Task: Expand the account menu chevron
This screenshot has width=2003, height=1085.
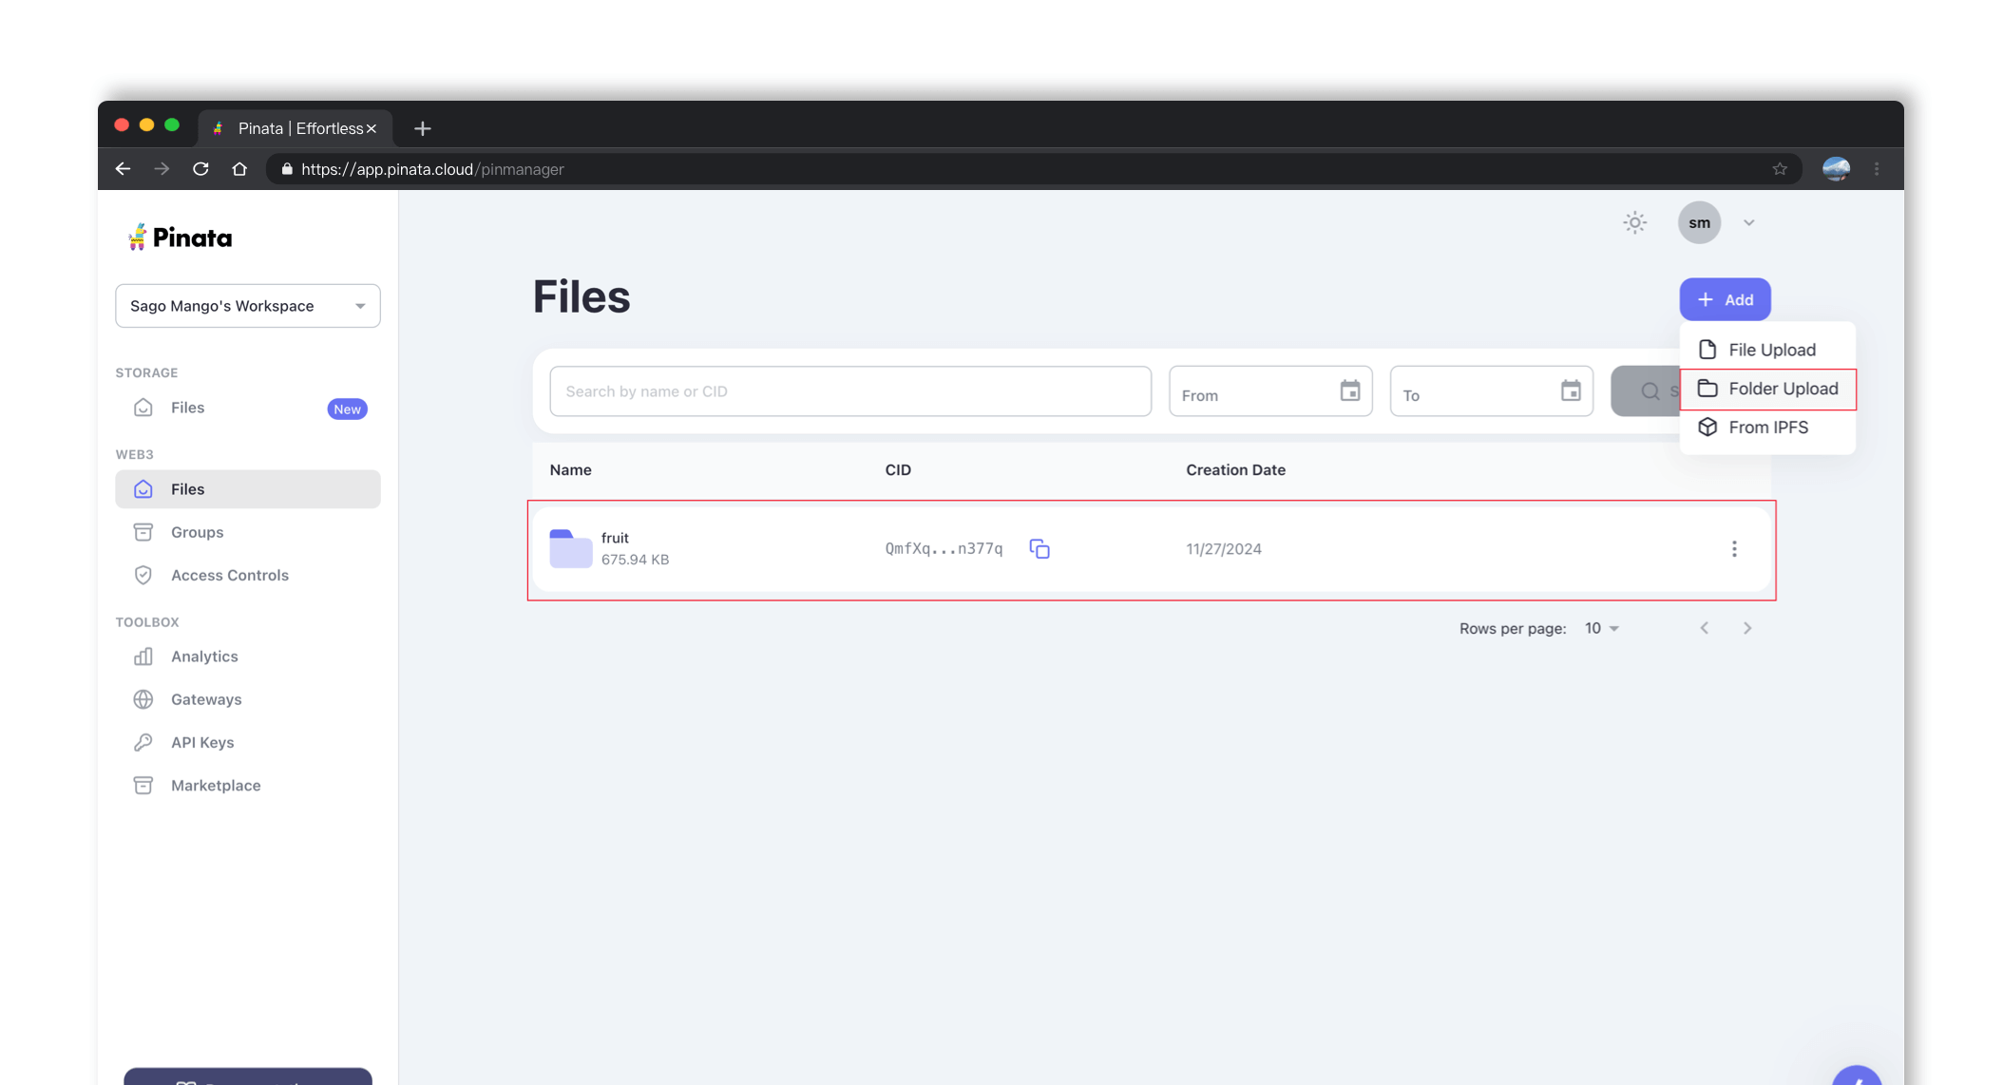Action: pyautogui.click(x=1748, y=223)
